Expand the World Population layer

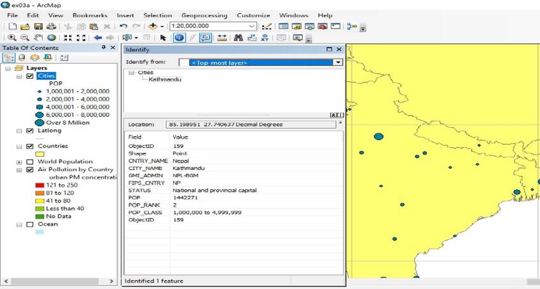[19, 162]
